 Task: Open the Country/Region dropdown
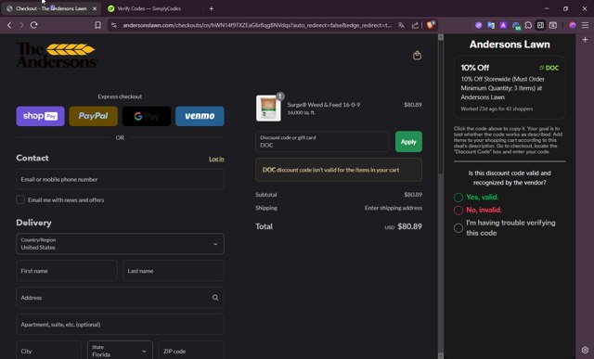pyautogui.click(x=120, y=243)
